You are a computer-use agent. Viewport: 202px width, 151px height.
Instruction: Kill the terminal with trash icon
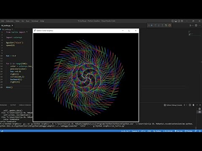[194, 105]
